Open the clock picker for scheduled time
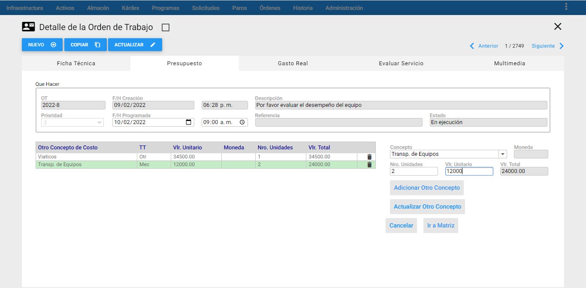This screenshot has width=586, height=288. coord(242,122)
